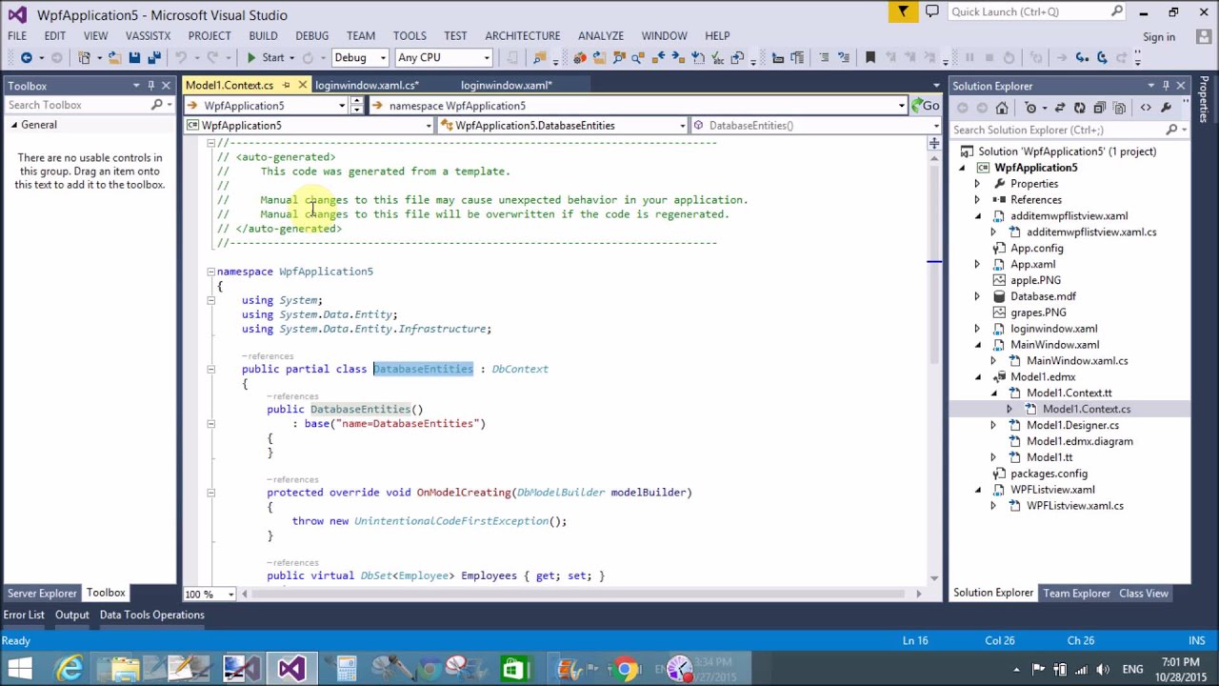1219x686 pixels.
Task: Click the Collapse All icon in Solution Explorer
Action: 1099,108
